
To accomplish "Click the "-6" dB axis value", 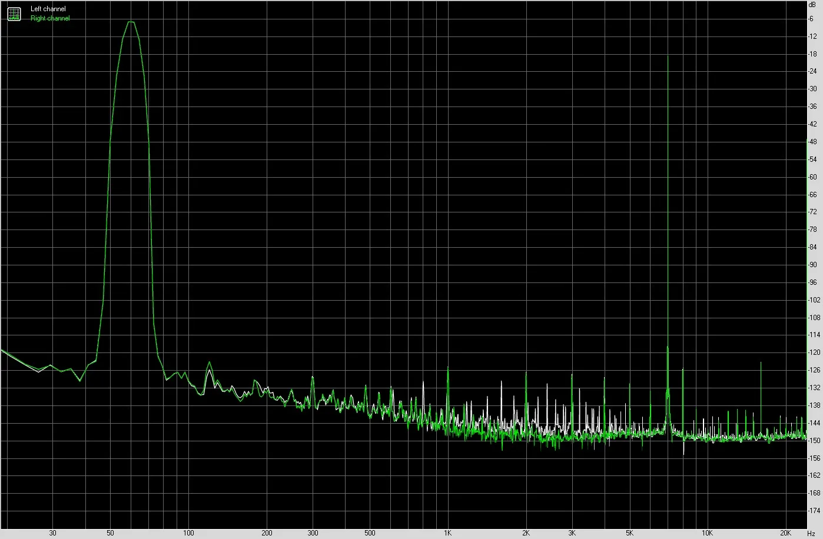I will pos(811,19).
